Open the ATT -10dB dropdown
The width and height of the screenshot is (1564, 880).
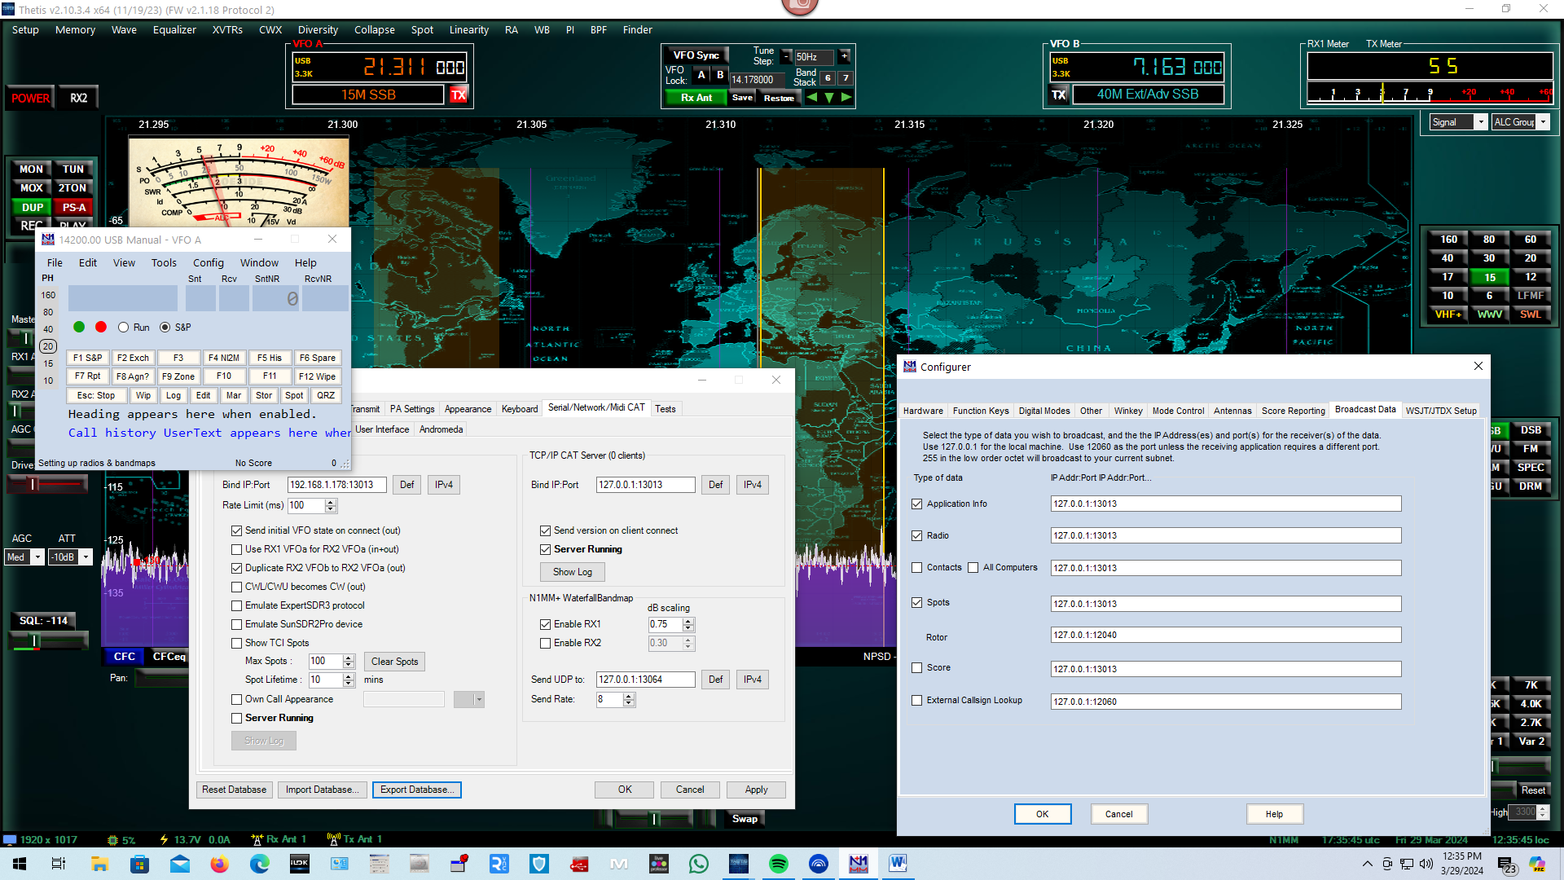[x=86, y=557]
